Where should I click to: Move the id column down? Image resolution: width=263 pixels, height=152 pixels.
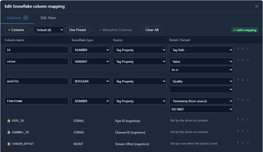[x=242, y=49]
